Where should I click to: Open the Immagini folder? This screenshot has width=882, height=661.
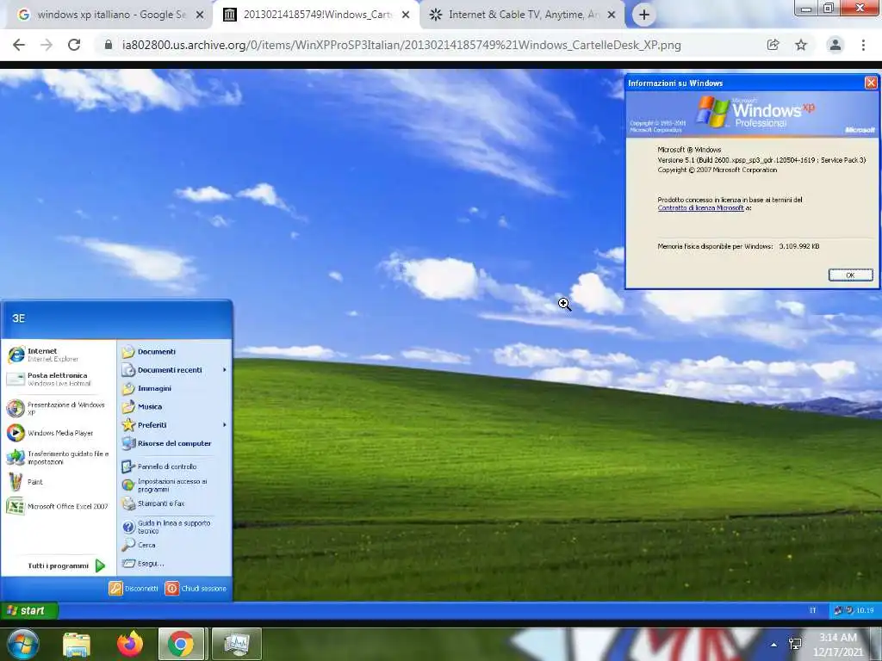click(x=174, y=388)
